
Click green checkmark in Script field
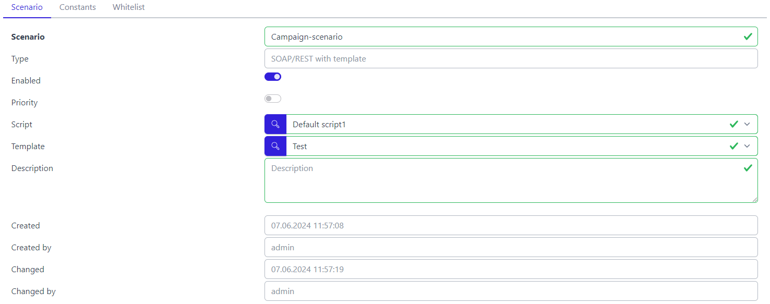[x=733, y=124]
